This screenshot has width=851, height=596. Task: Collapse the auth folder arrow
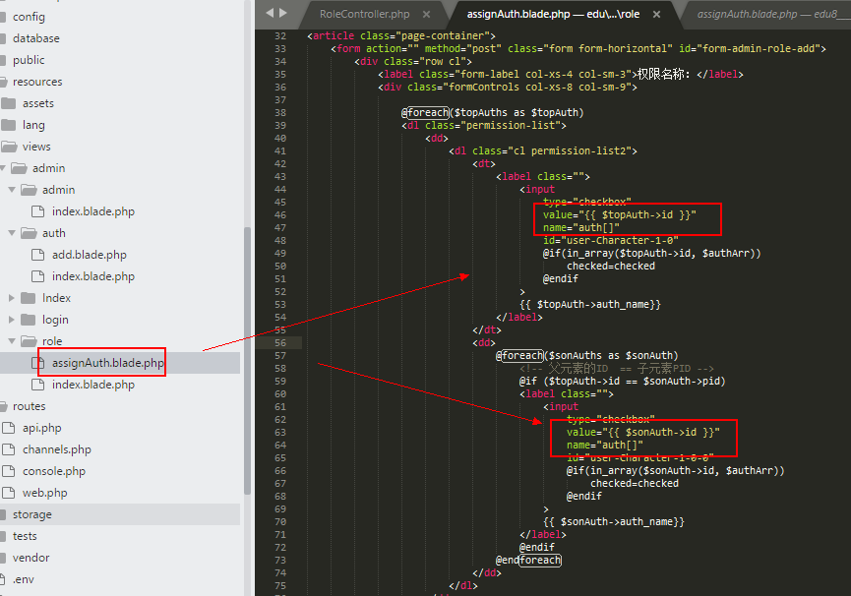(12, 233)
